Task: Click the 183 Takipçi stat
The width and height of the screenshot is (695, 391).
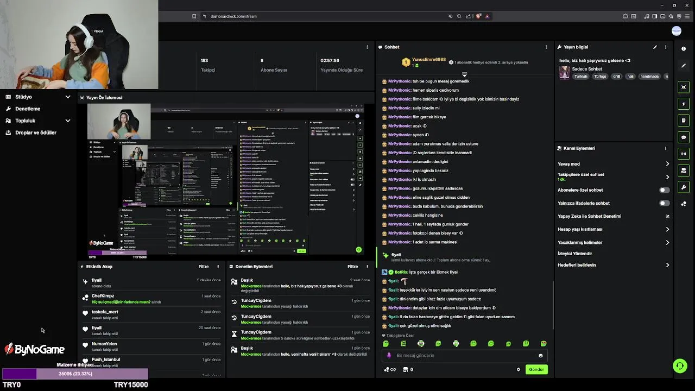Action: [x=208, y=65]
